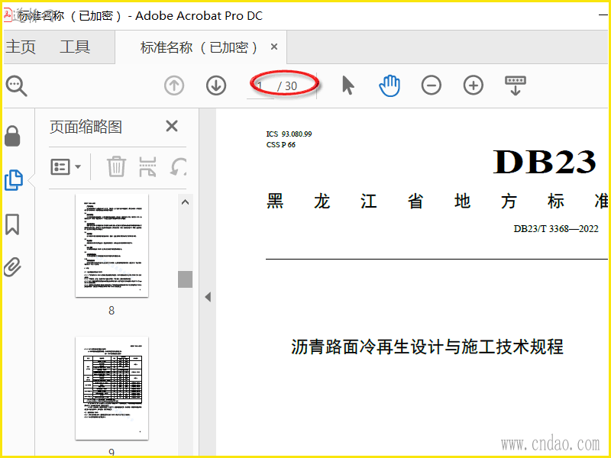Collapse the navigation pane with left arrow
611x458 pixels.
click(208, 297)
